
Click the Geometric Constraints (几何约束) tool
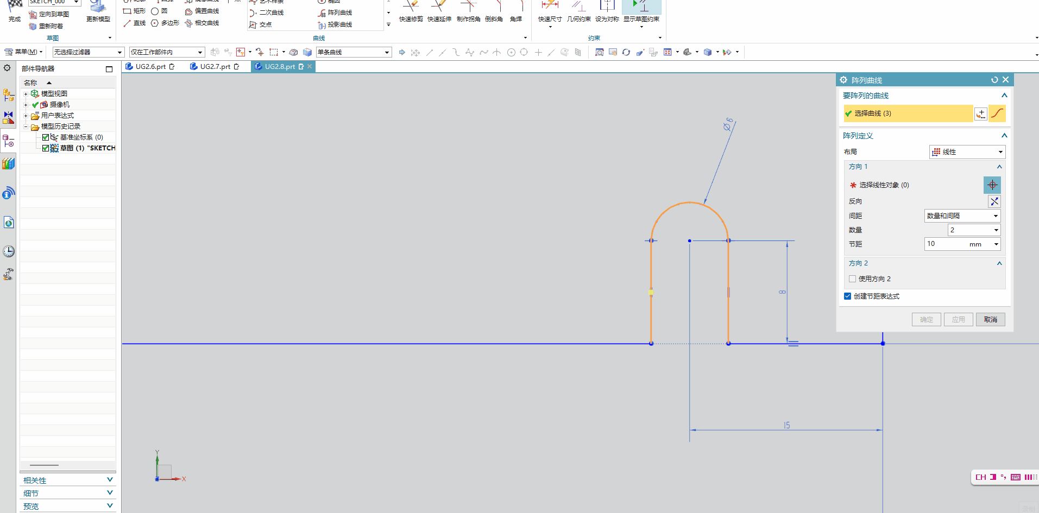click(x=578, y=11)
